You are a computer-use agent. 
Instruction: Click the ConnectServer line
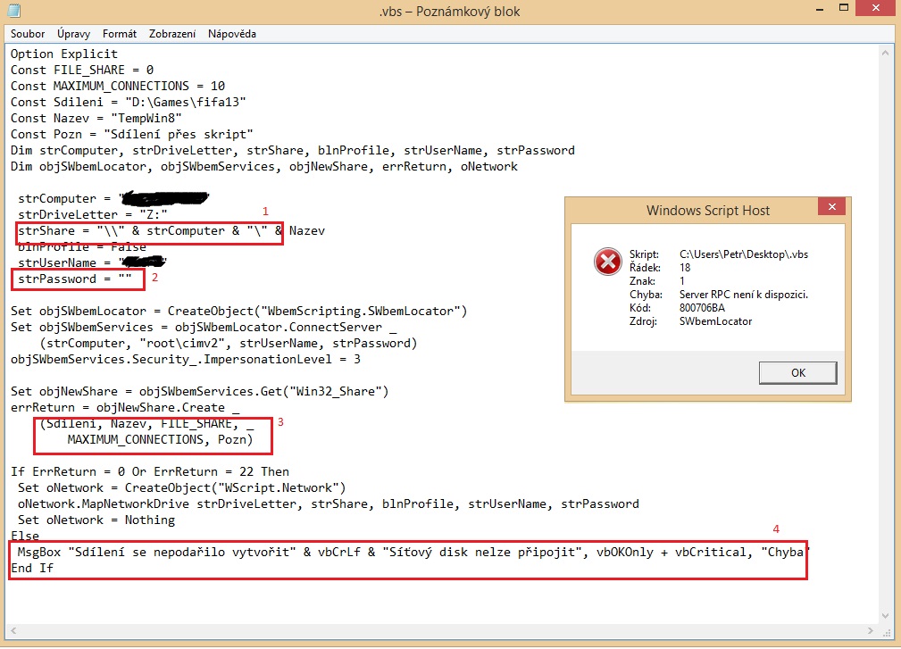pos(204,328)
